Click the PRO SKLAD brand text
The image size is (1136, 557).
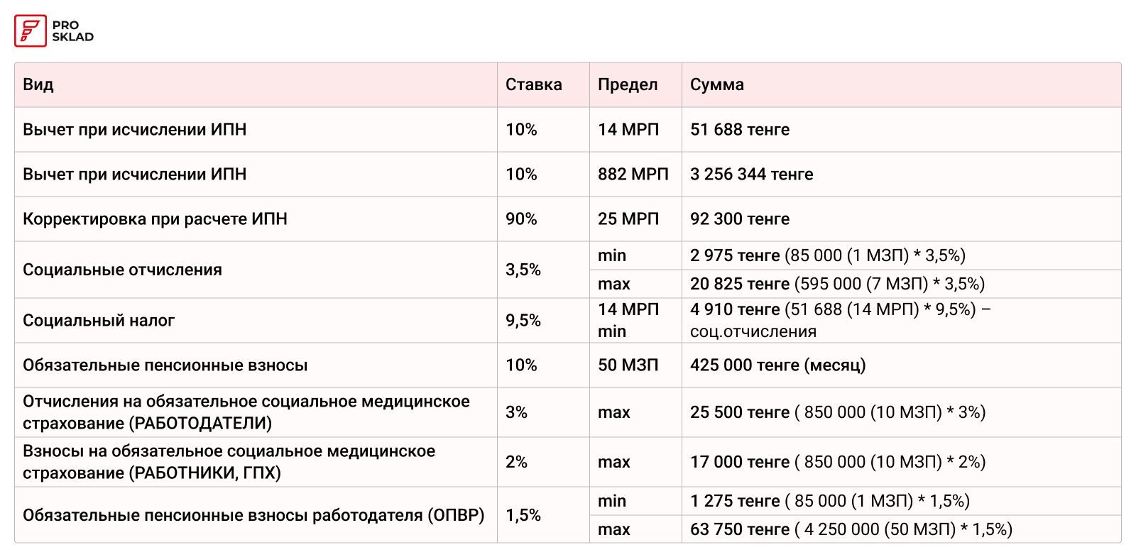(x=72, y=31)
